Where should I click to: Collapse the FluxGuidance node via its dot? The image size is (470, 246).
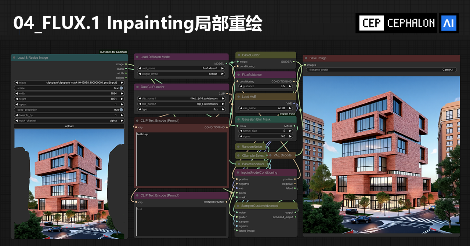[238, 75]
